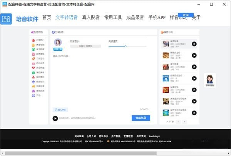Open the 文字转语音 tab
This screenshot has width=231, height=156.
coord(66,17)
